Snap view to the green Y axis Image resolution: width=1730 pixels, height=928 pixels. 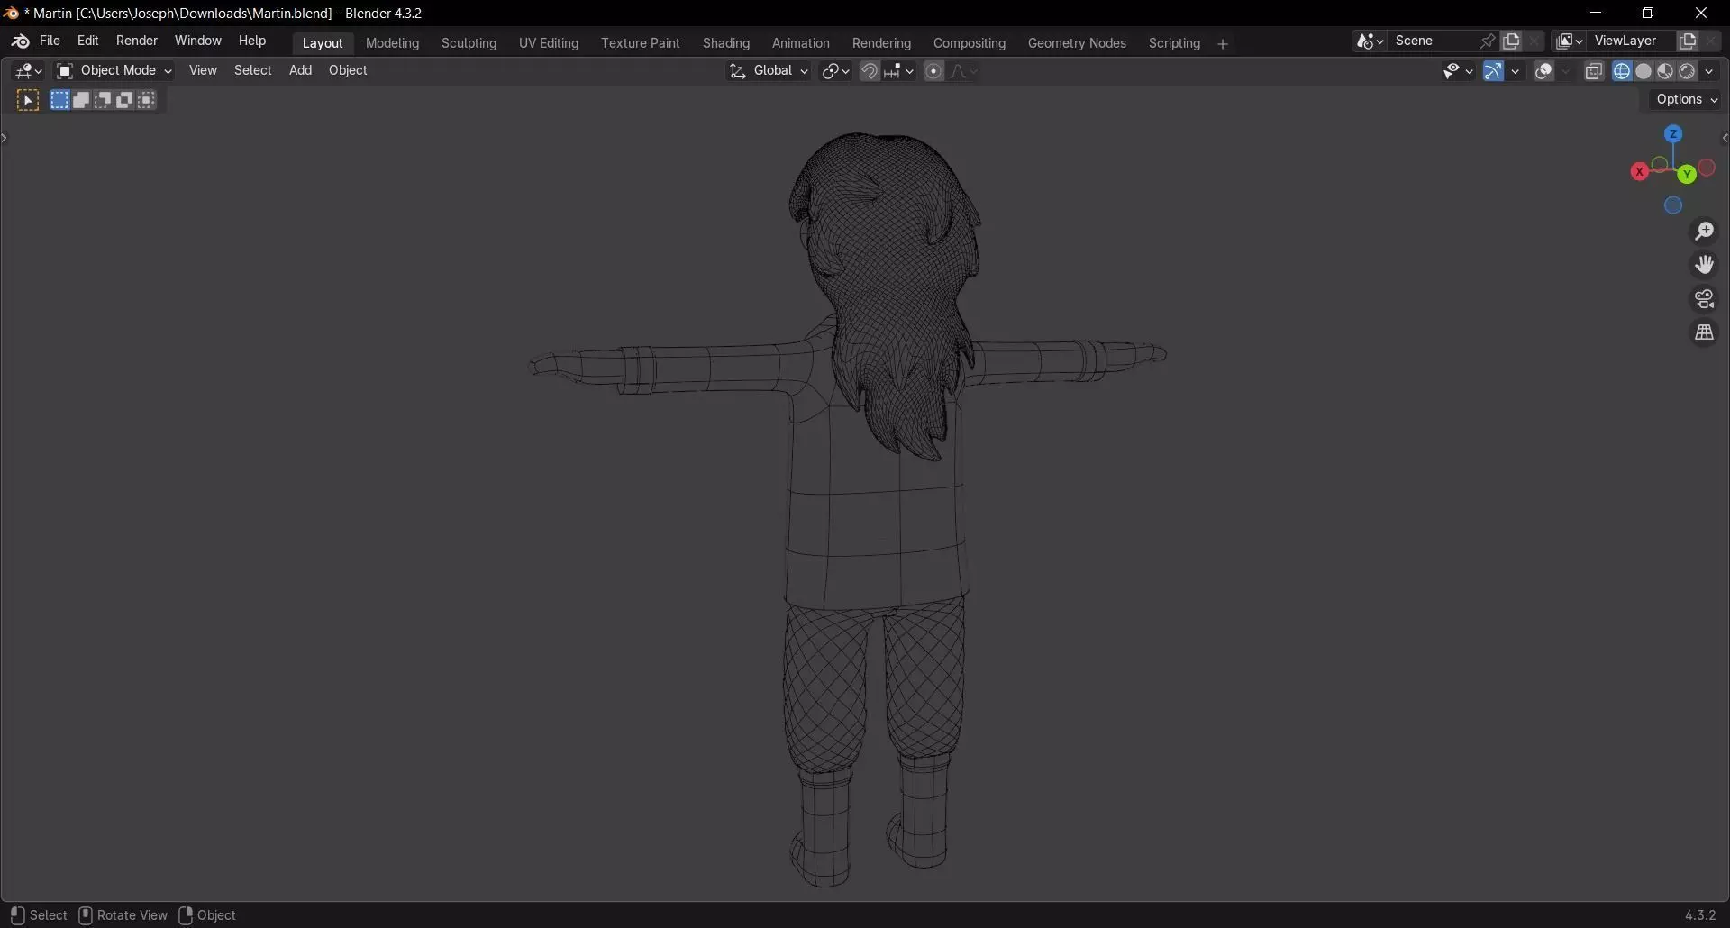pos(1687,174)
